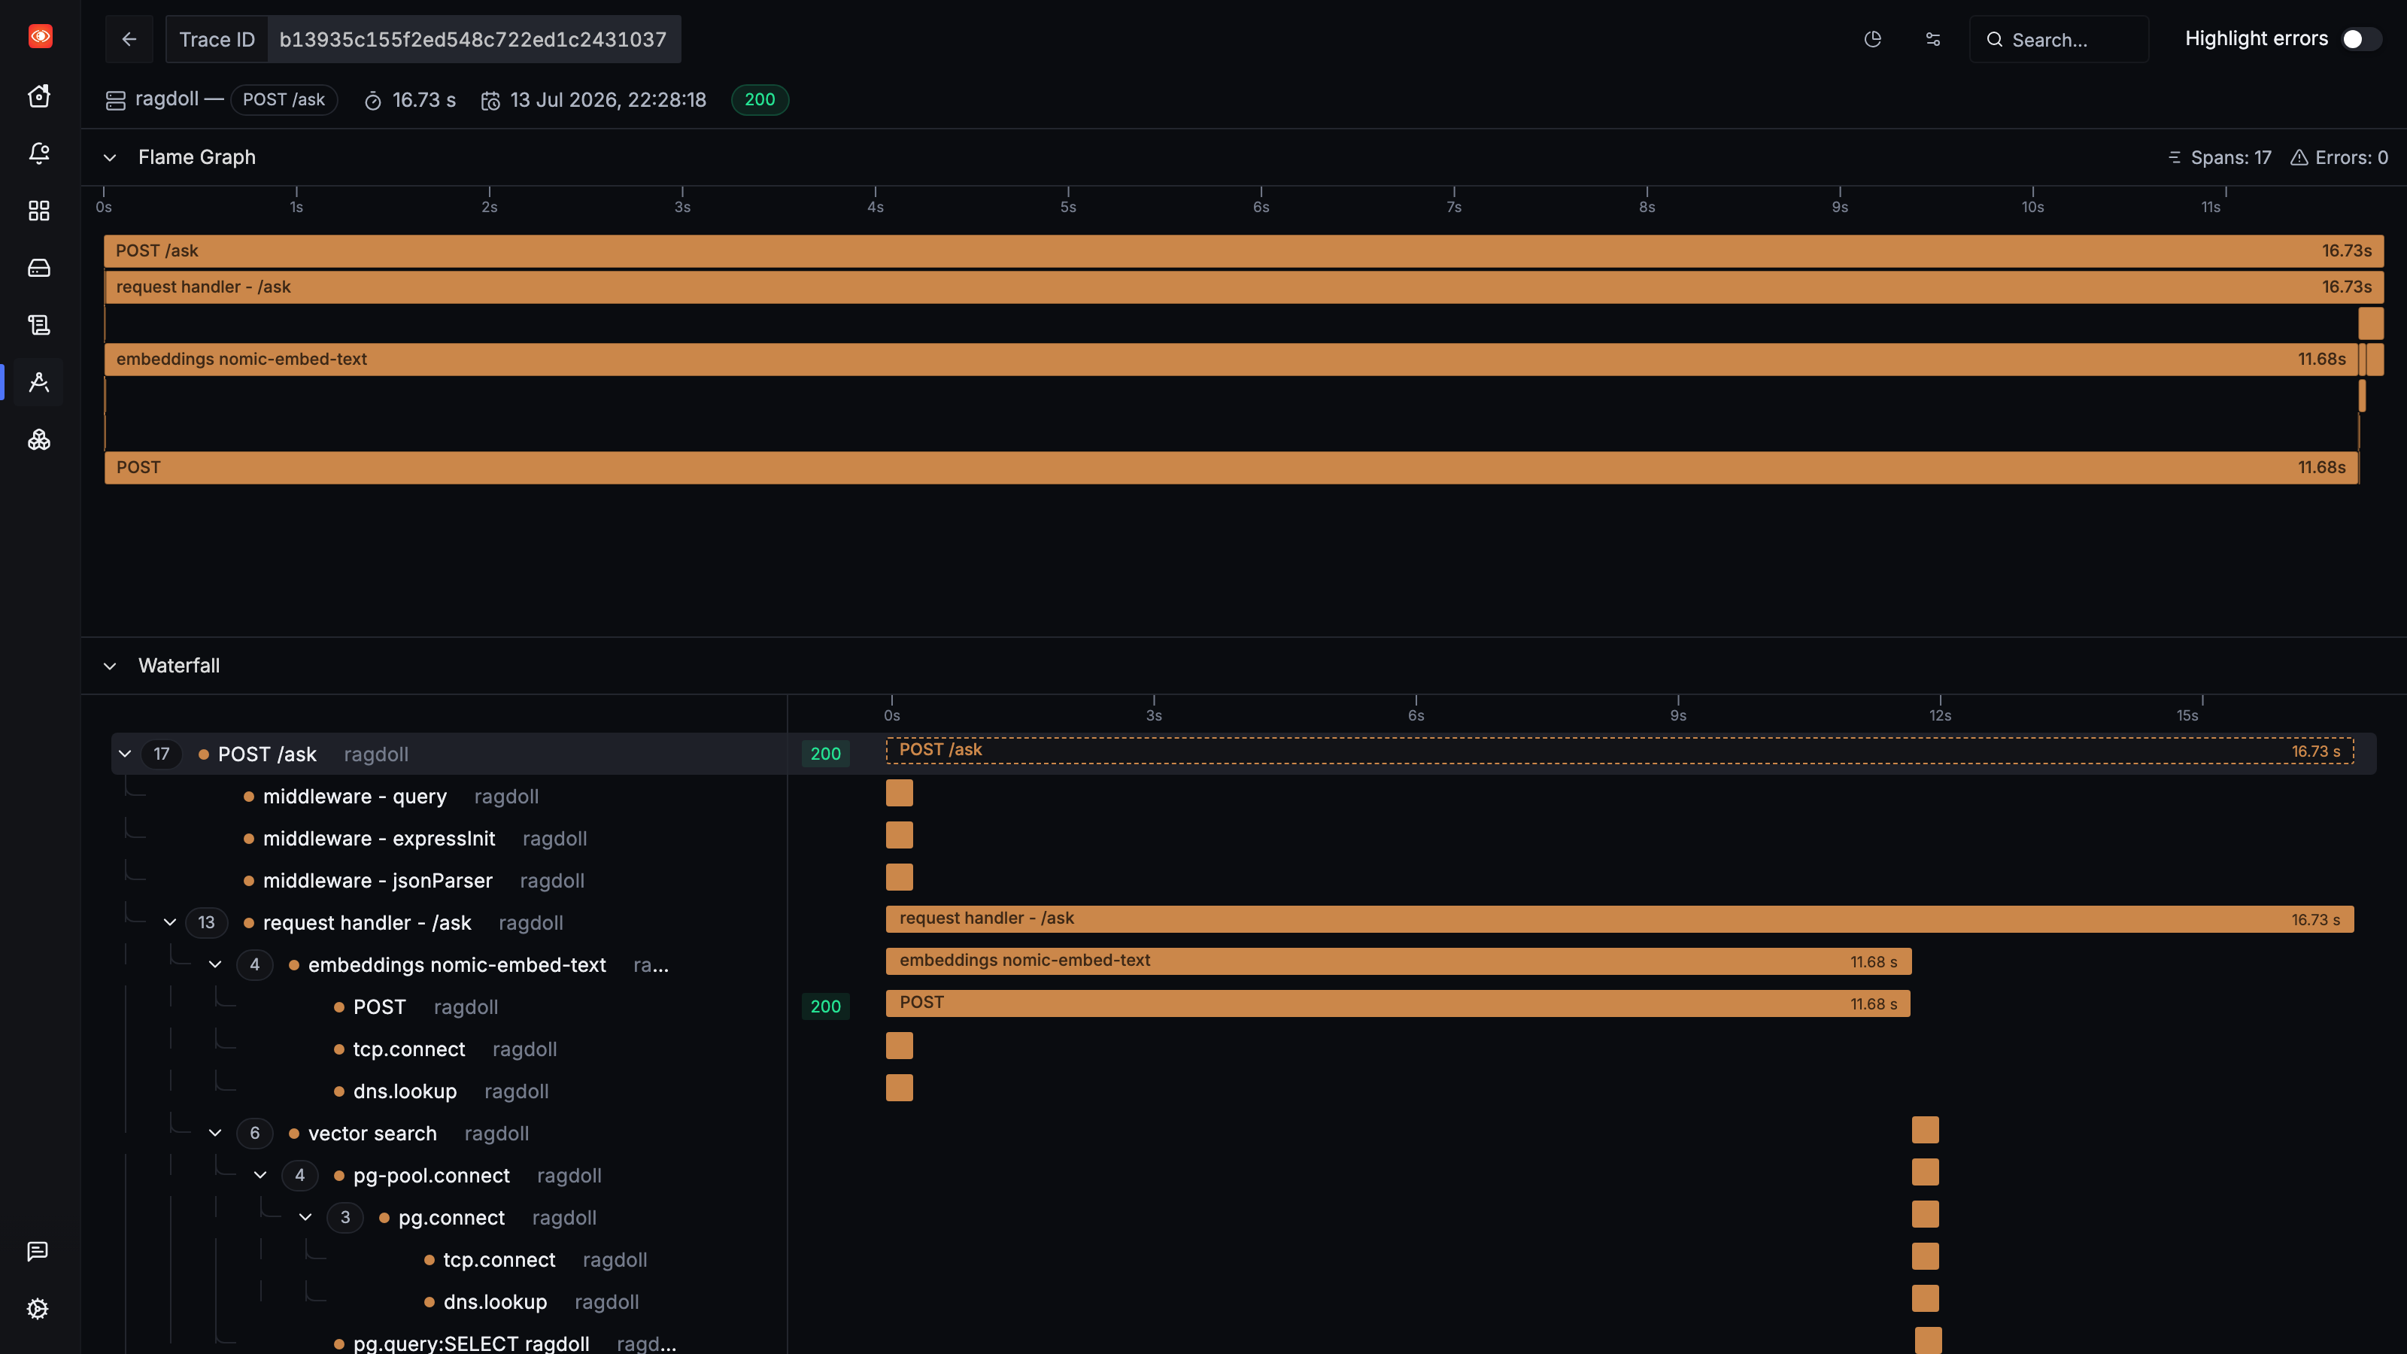This screenshot has width=2407, height=1354.
Task: Click the 13 span count badge
Action: coord(207,923)
